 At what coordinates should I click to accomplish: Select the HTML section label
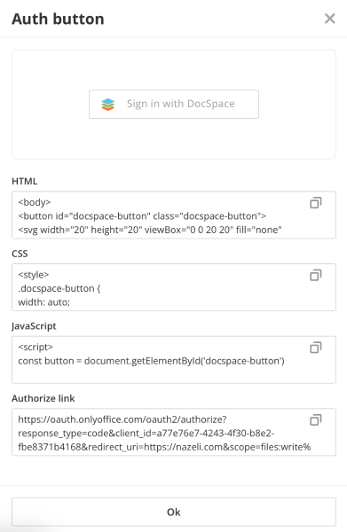(x=25, y=181)
